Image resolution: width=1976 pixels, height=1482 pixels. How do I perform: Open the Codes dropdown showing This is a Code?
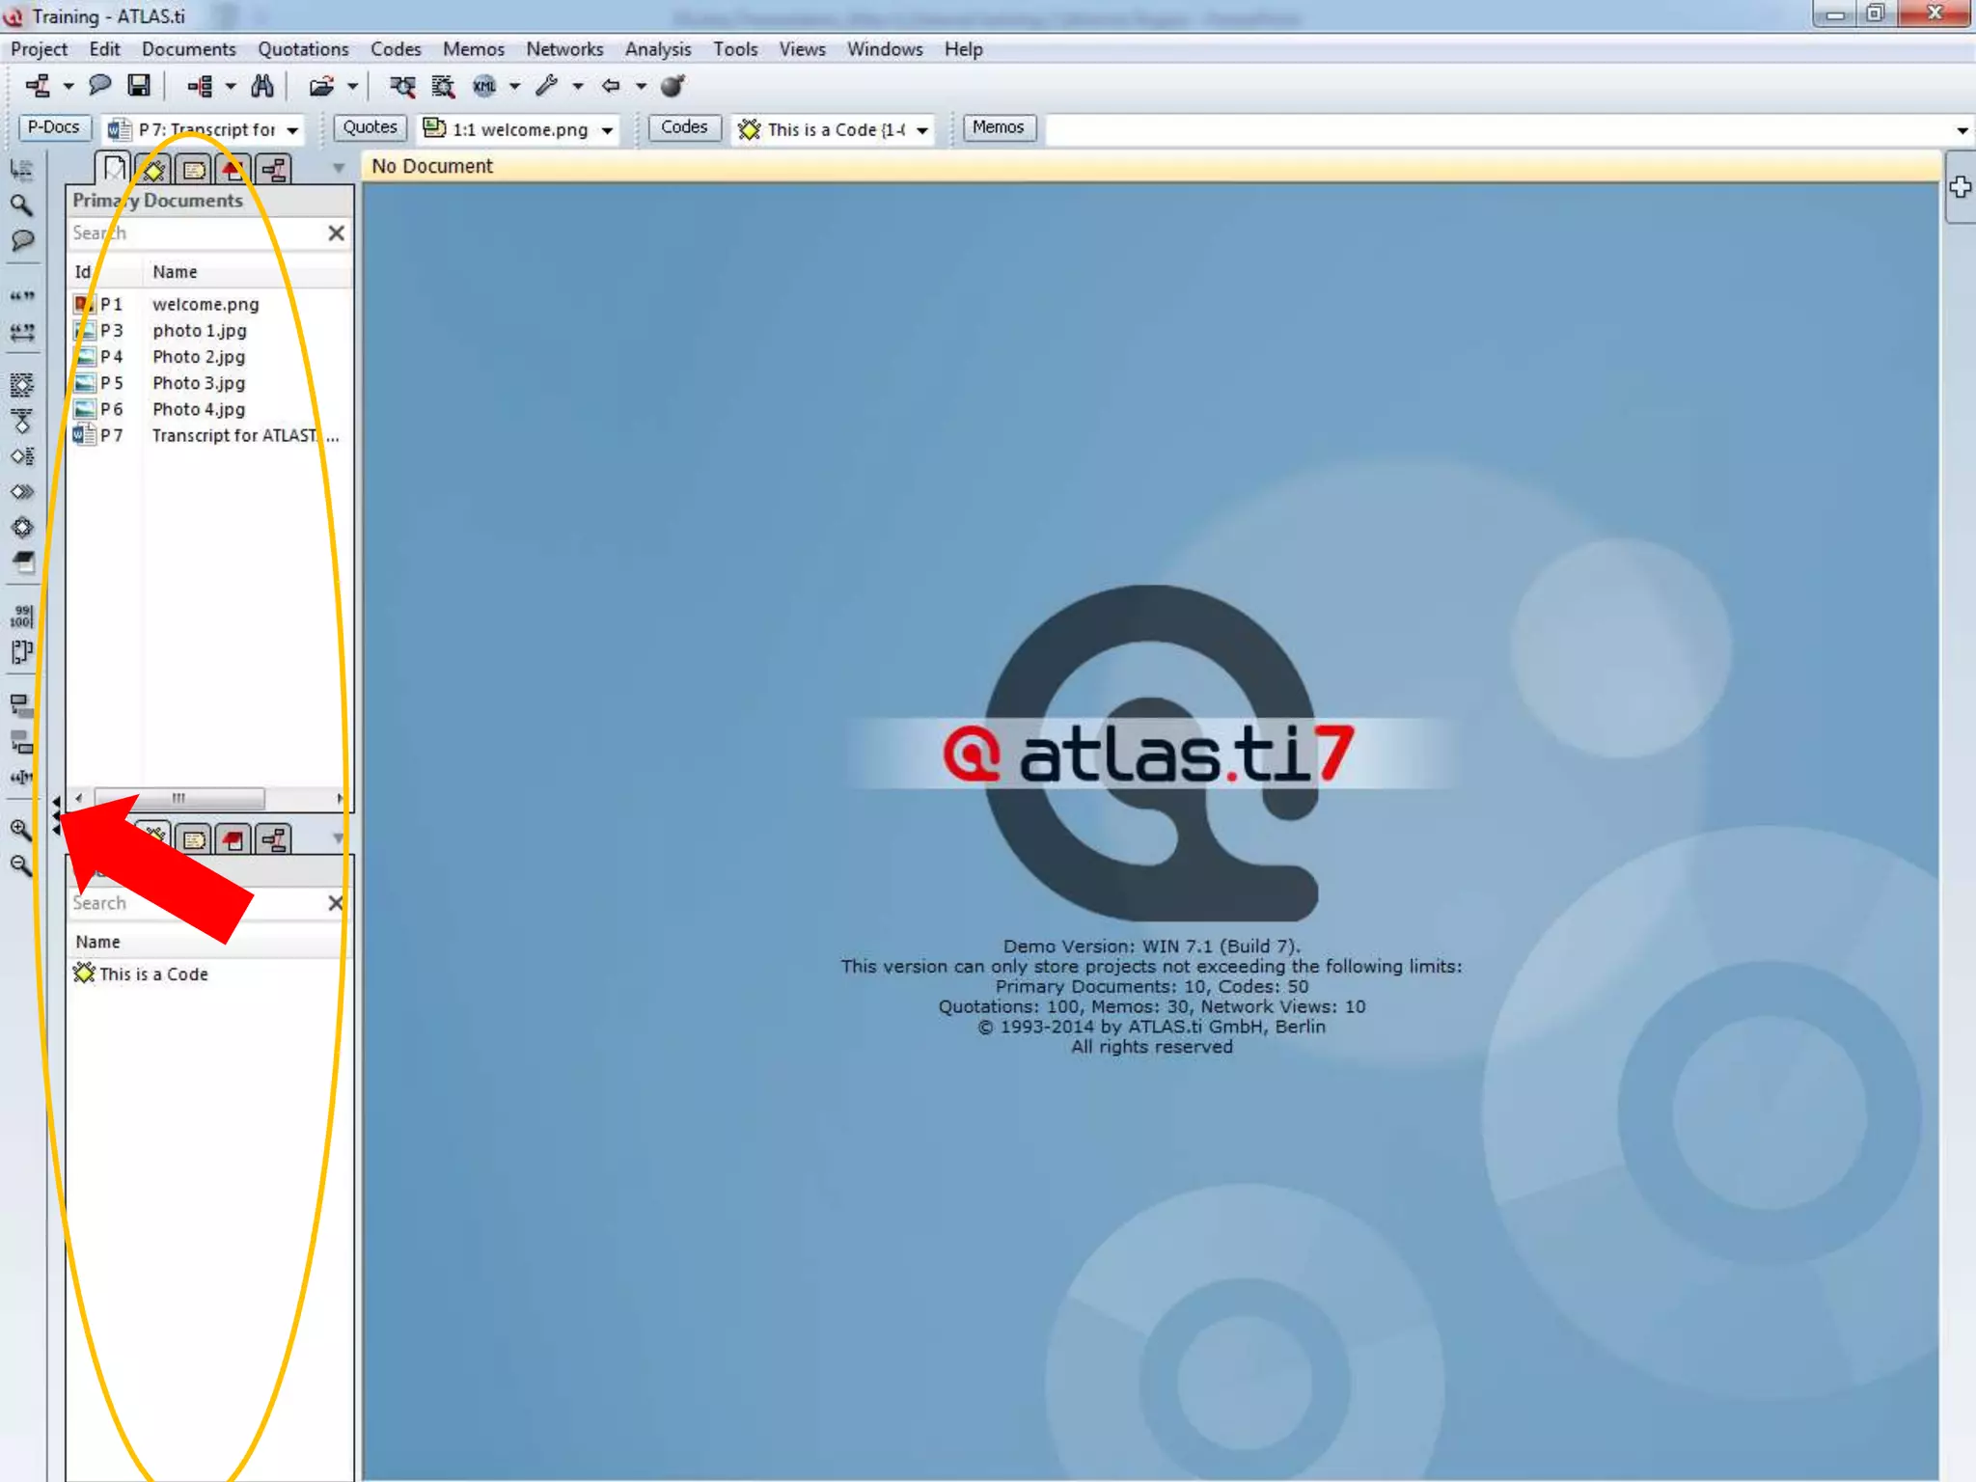[x=922, y=130]
